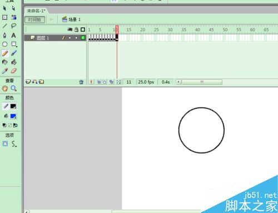This screenshot has width=278, height=213.
Task: Click the 0.4s elapsed time
Action: tap(166, 82)
